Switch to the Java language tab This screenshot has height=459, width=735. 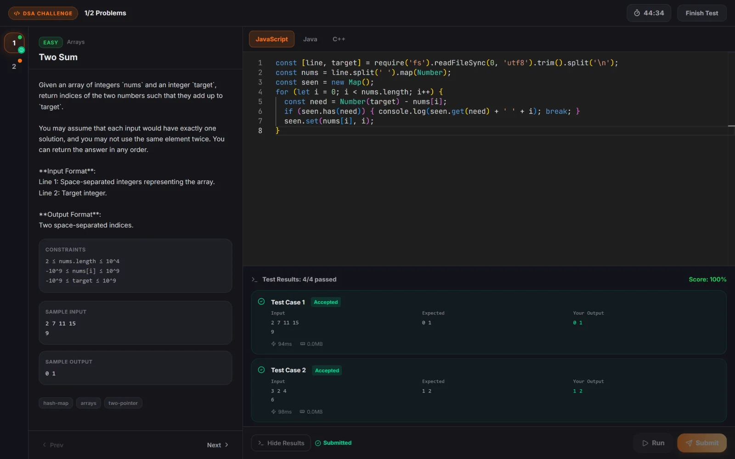point(310,39)
